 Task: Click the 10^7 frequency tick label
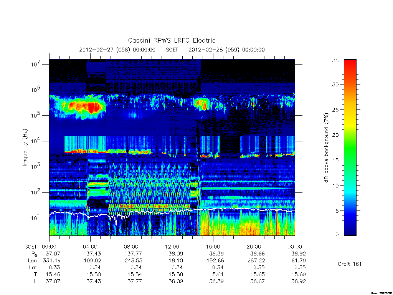(36, 64)
